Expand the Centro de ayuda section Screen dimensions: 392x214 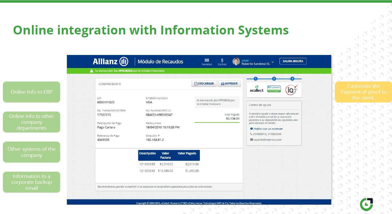[x=260, y=105]
